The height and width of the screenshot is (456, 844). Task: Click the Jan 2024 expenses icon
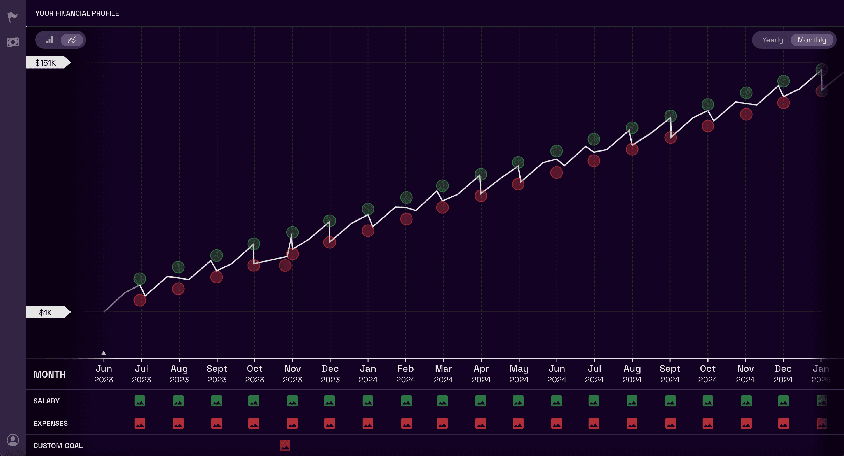coord(368,423)
